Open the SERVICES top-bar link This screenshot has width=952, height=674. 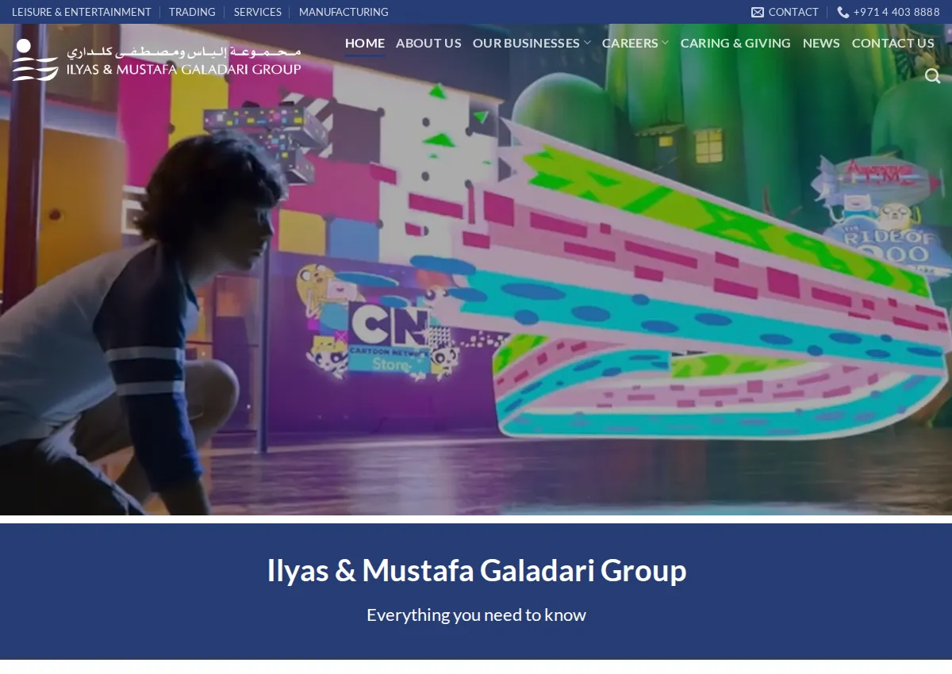[257, 12]
